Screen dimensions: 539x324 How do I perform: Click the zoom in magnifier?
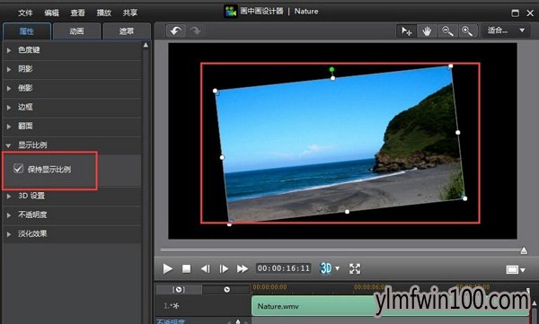click(x=467, y=31)
